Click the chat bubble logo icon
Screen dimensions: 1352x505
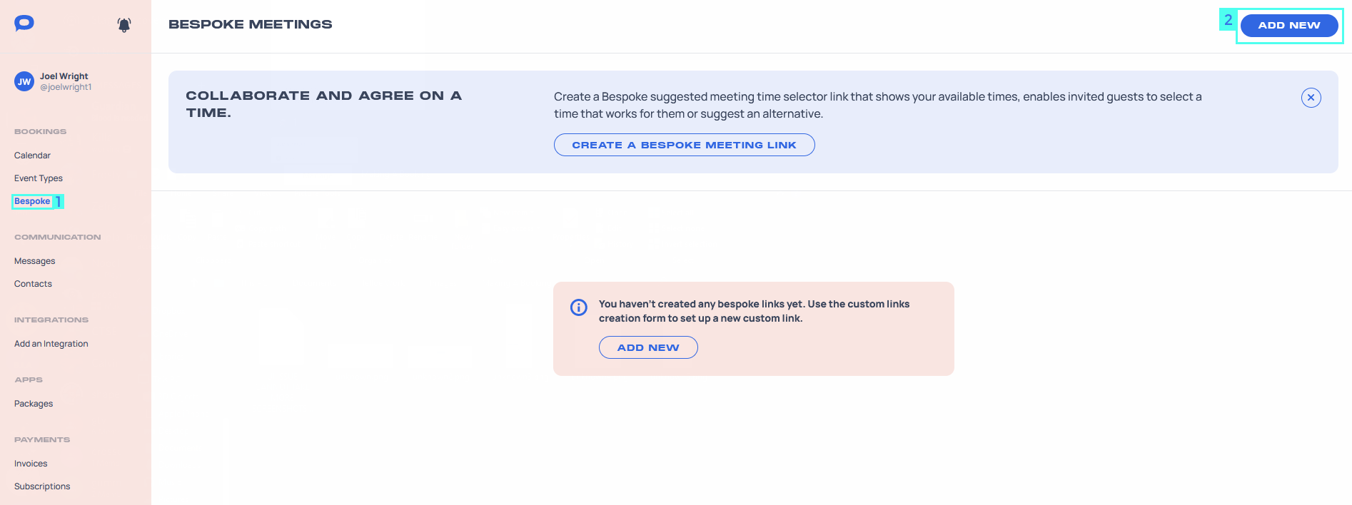pyautogui.click(x=24, y=24)
